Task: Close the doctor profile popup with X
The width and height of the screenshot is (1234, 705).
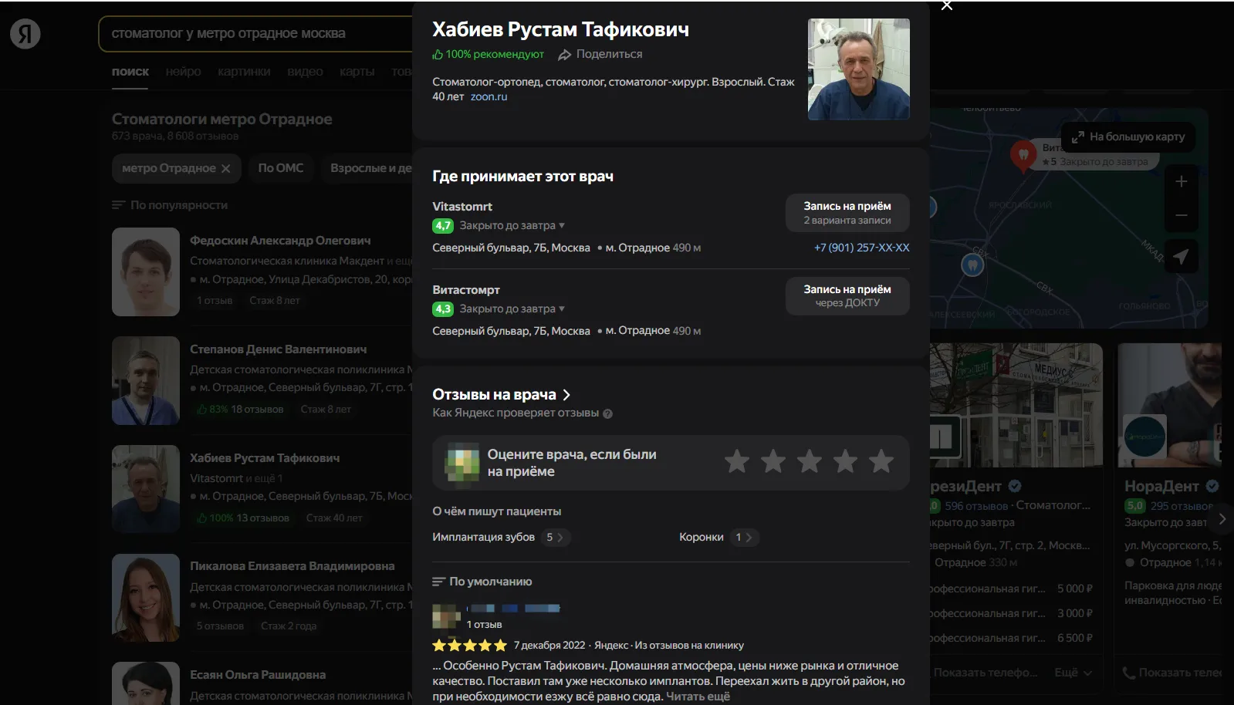Action: [947, 6]
